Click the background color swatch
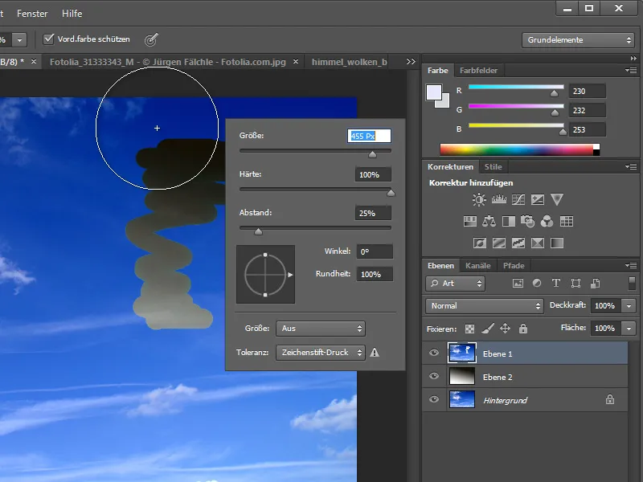The width and height of the screenshot is (643, 482). (445, 103)
